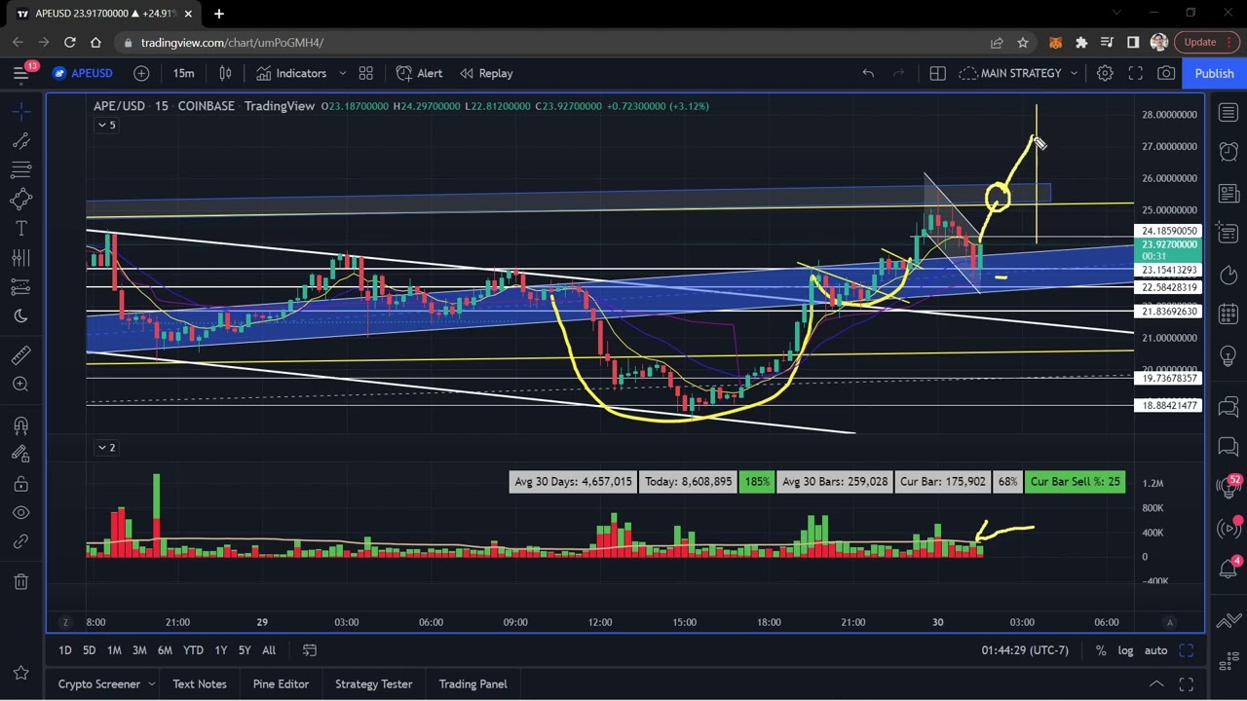Open the notifications bell in right sidebar

(x=1228, y=569)
